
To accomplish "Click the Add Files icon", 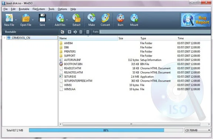I will (x=60, y=18).
